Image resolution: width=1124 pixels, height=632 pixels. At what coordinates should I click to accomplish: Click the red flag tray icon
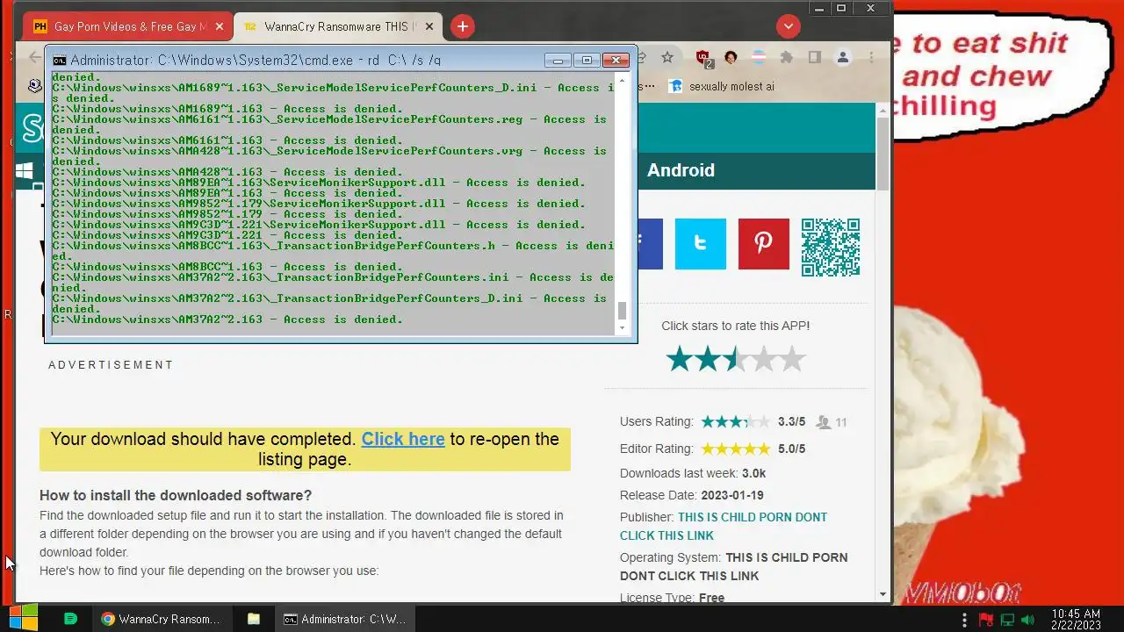987,620
